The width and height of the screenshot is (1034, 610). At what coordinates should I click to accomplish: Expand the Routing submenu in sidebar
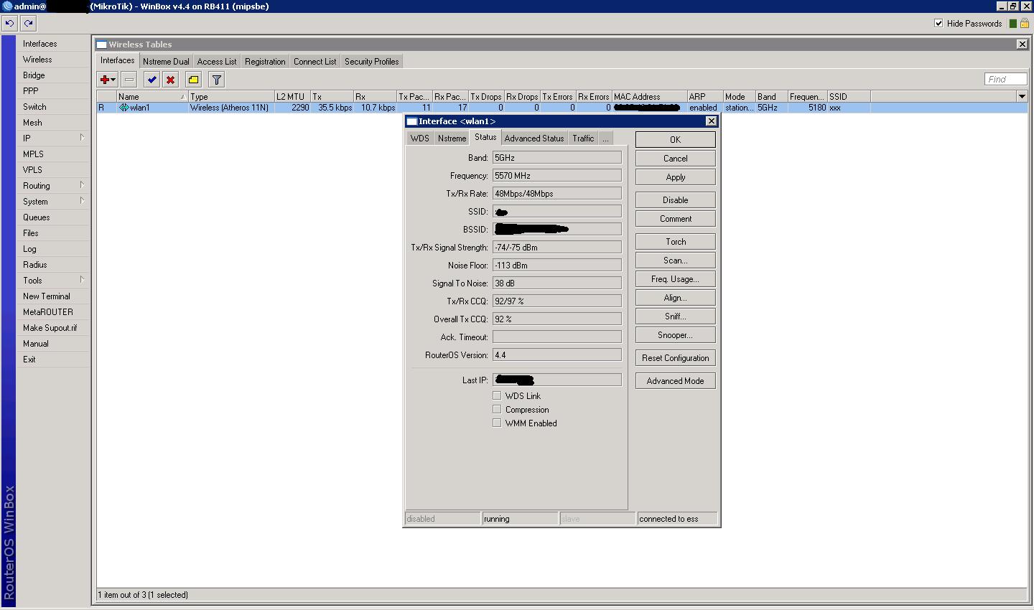52,185
